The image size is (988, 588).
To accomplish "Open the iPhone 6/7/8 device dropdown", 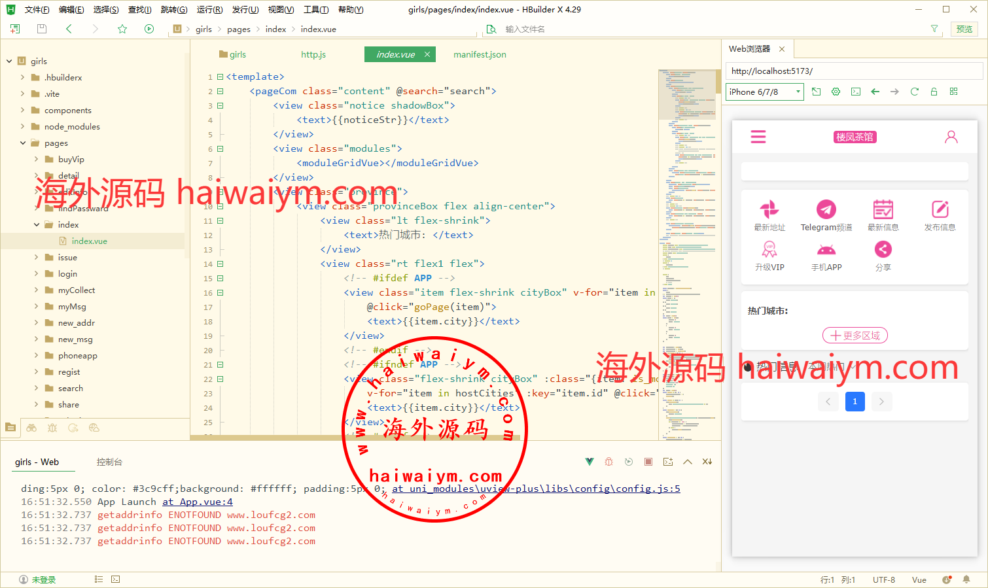I will coord(764,92).
